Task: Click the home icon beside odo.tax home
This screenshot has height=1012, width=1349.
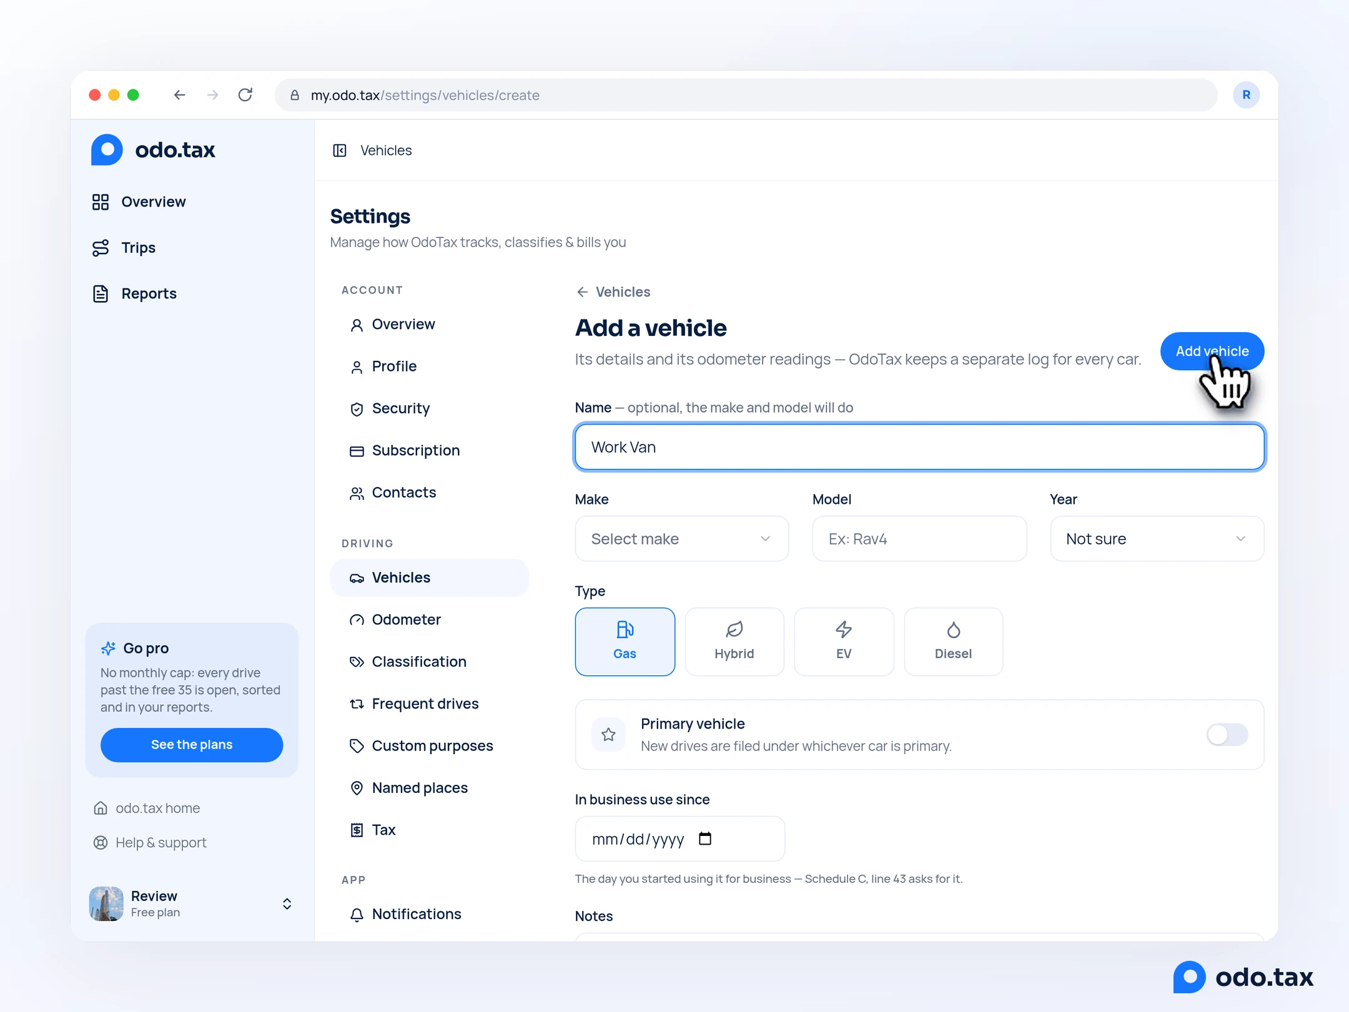Action: 101,808
